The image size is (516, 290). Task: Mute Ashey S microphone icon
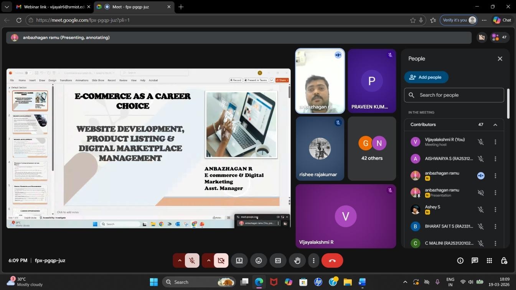pos(481,209)
